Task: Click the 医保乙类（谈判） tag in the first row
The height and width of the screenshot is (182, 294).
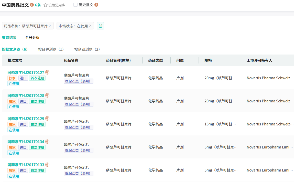Action: [x=79, y=81]
